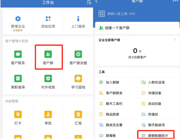180x140 pixels.
Task: Go back with the header arrow
Action: coord(97,1)
